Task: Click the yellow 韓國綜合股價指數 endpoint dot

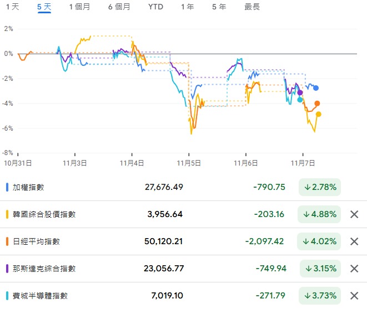Action: click(x=319, y=114)
